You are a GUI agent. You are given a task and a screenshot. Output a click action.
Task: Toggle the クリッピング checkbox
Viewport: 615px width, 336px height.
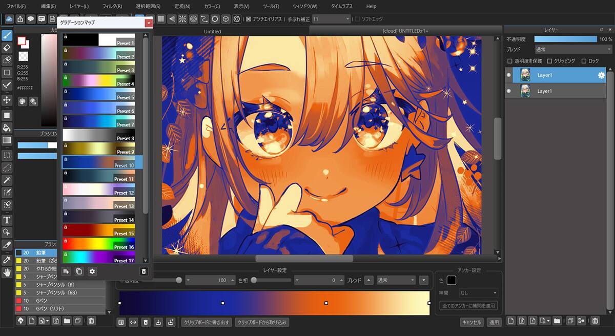550,61
